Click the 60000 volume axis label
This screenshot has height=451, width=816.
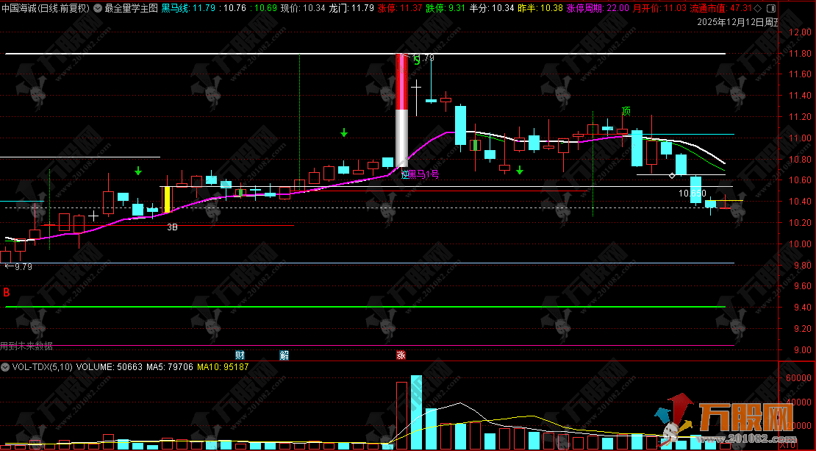(x=798, y=377)
